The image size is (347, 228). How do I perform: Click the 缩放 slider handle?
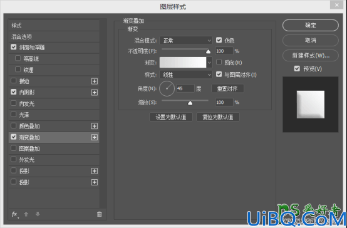[x=190, y=103]
